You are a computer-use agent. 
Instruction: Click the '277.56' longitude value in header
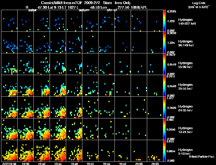123,8
